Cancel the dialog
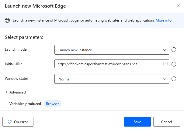This screenshot has width=184, height=129. pyautogui.click(x=167, y=122)
